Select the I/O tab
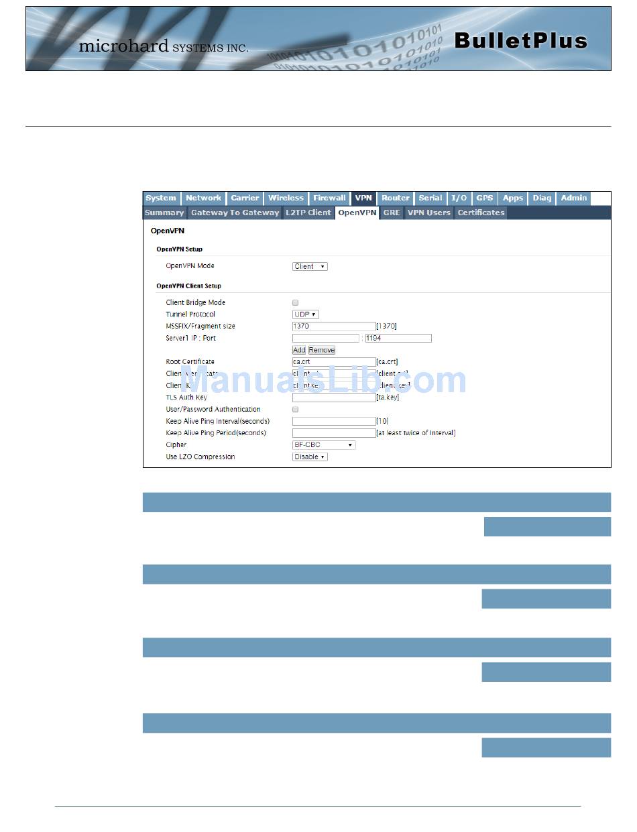Screen dimensions: 637x832 459,198
